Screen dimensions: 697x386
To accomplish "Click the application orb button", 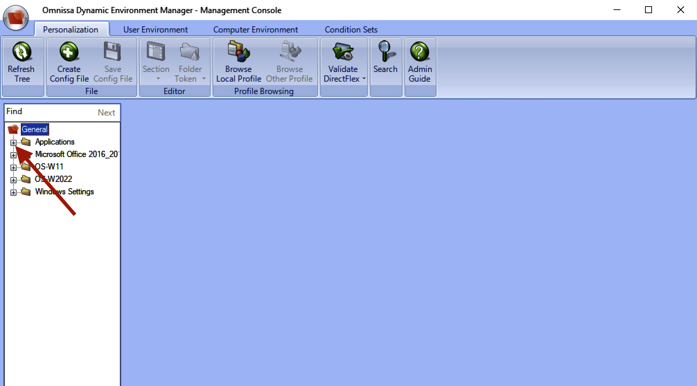I will [16, 17].
